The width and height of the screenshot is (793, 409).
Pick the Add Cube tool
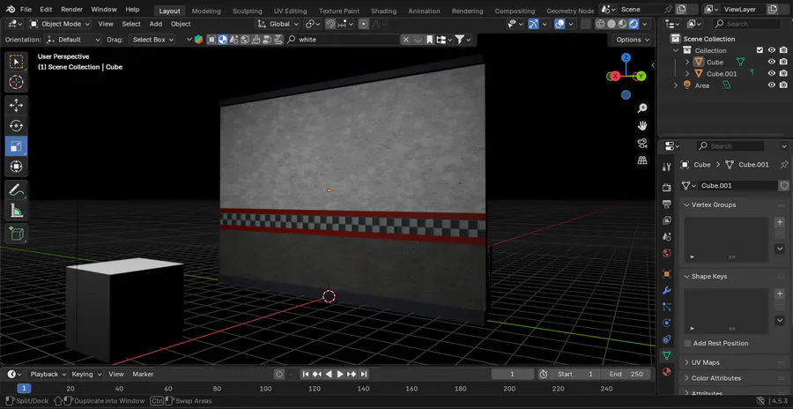click(x=16, y=234)
